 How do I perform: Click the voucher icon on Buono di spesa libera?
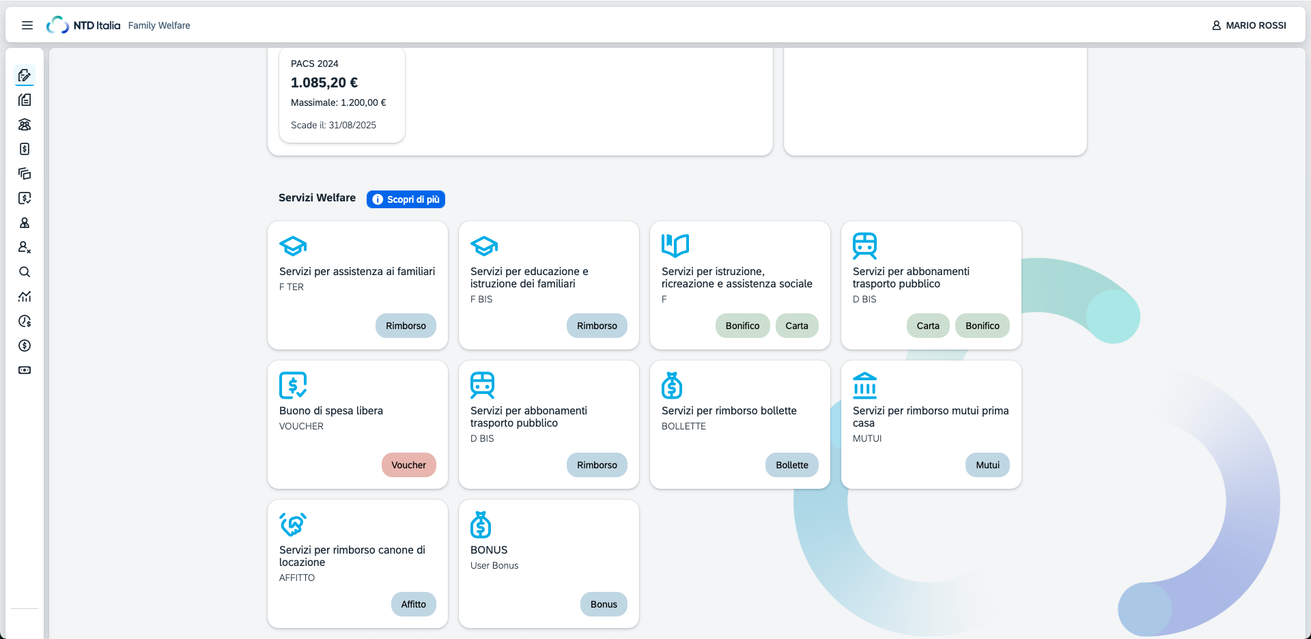(x=293, y=385)
